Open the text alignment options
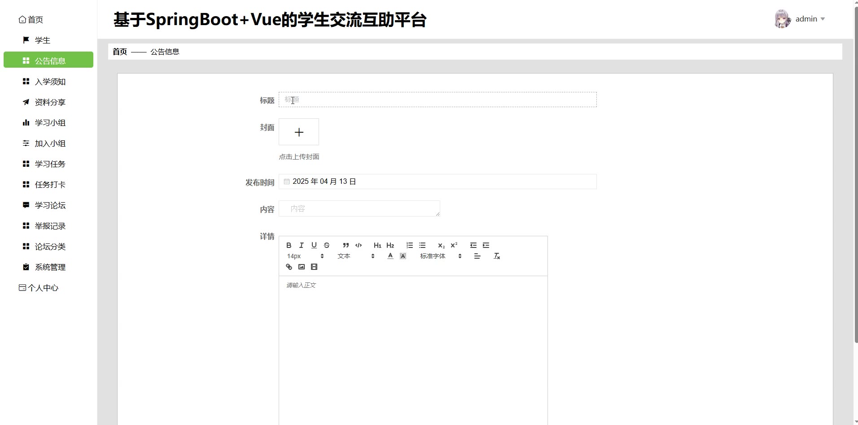Image resolution: width=858 pixels, height=425 pixels. click(477, 256)
